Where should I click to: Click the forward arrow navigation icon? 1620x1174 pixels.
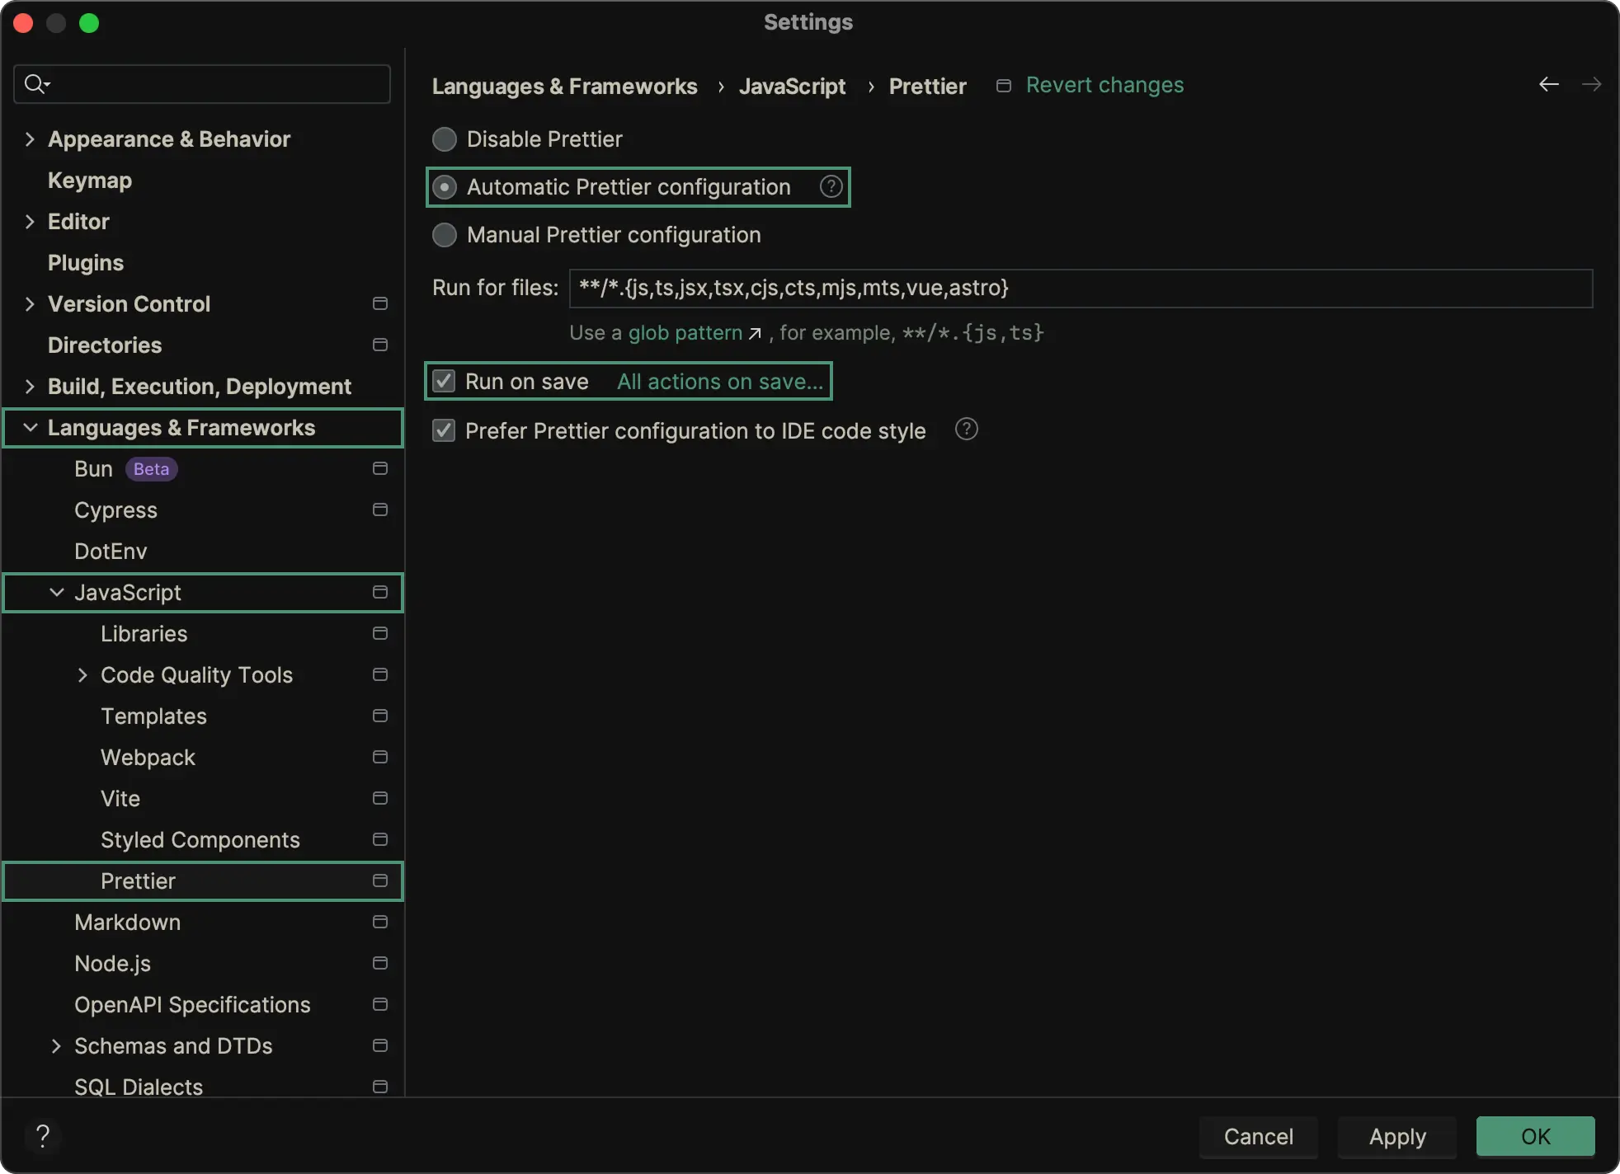point(1591,84)
